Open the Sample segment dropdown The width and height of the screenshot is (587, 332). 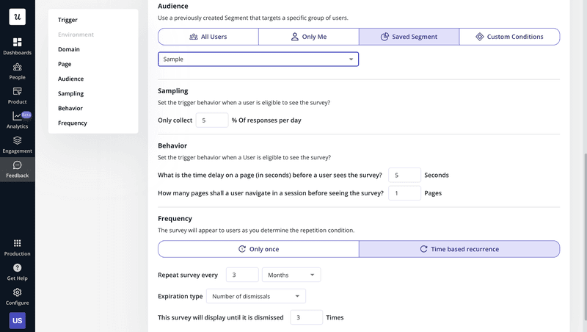258,59
